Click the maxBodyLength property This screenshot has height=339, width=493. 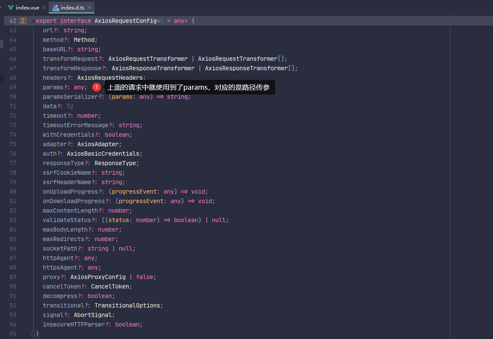(x=65, y=229)
